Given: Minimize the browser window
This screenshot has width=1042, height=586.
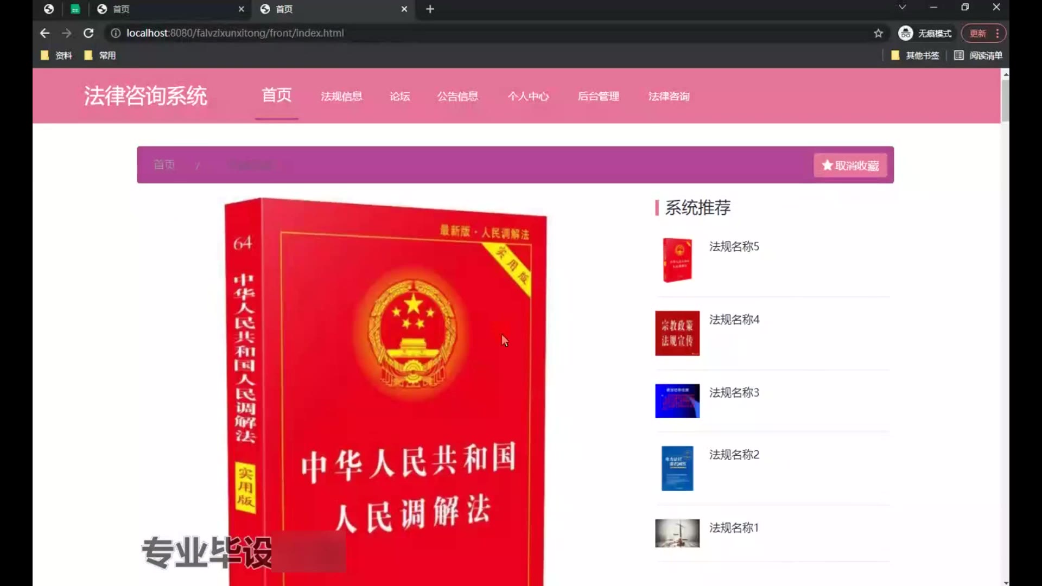Looking at the screenshot, I should 933,7.
